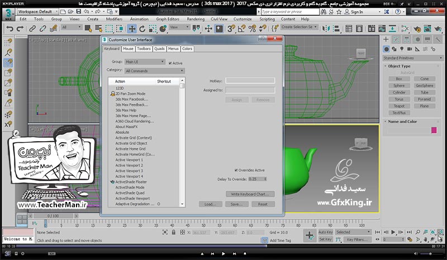Open the key filter Selected dropdown

click(x=353, y=232)
